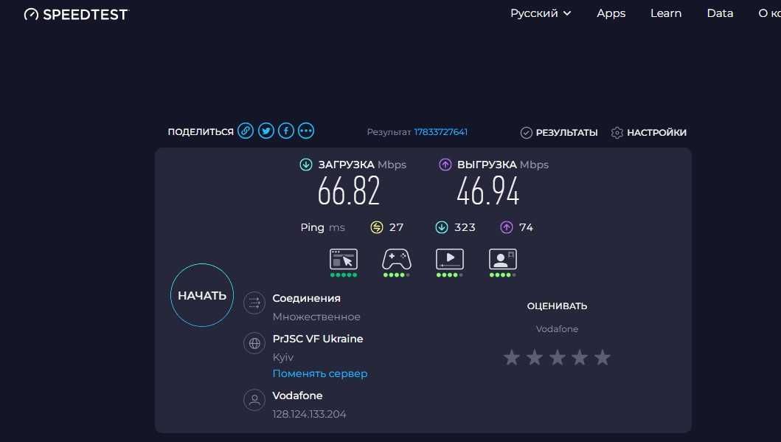Open the Apps menu
The image size is (781, 442).
(x=611, y=13)
